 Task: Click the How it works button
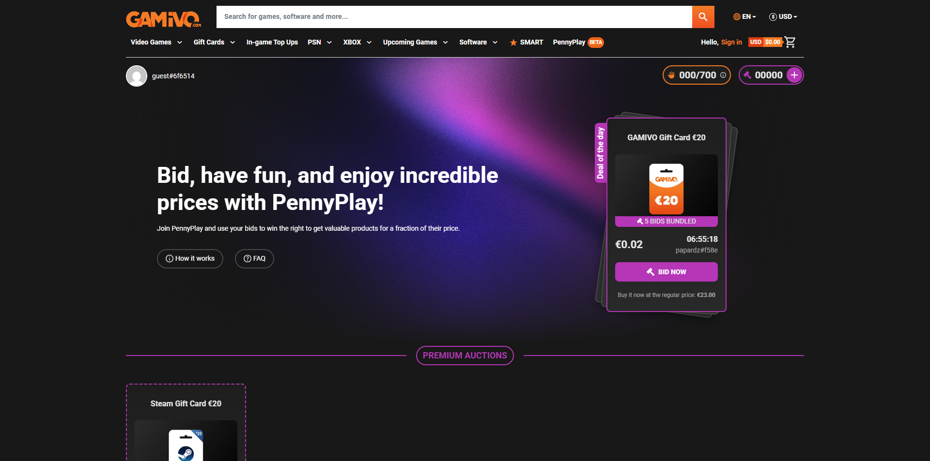(190, 259)
